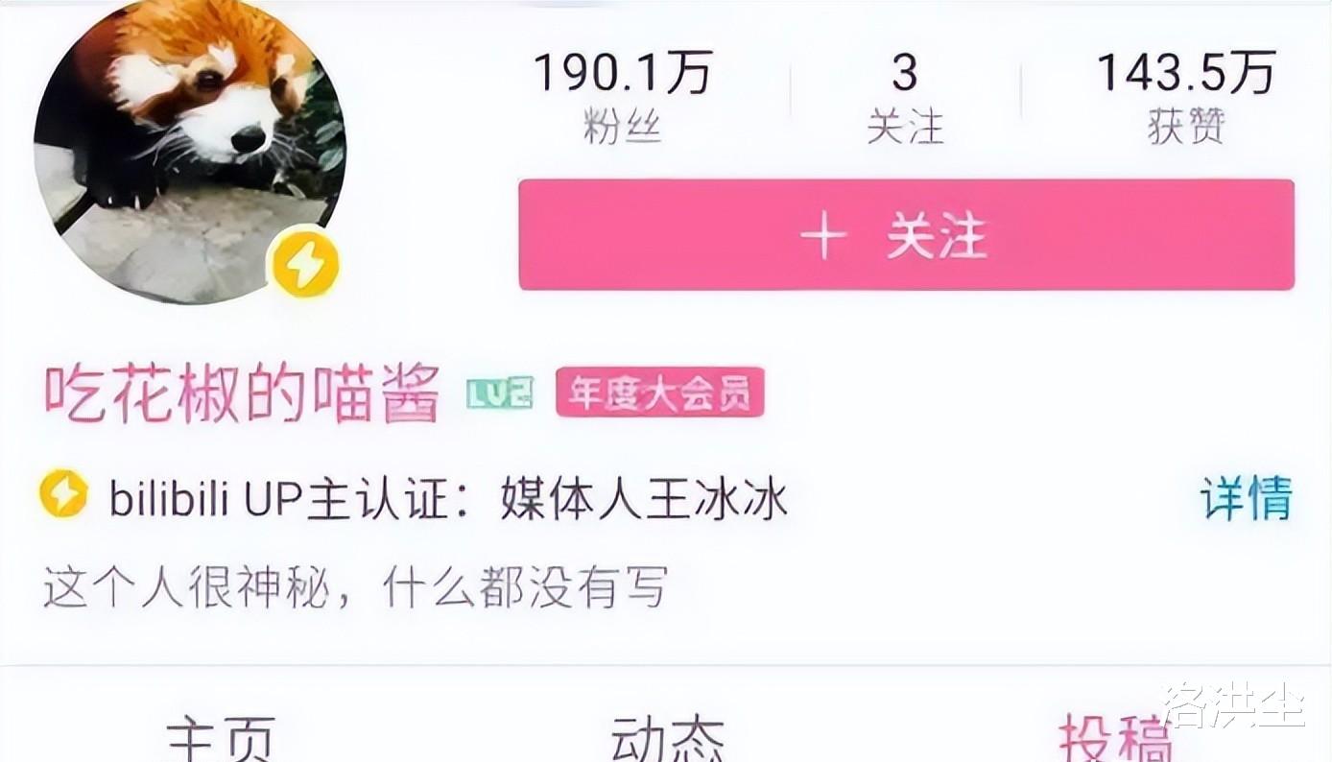View the 3 关注 following list

[x=905, y=98]
